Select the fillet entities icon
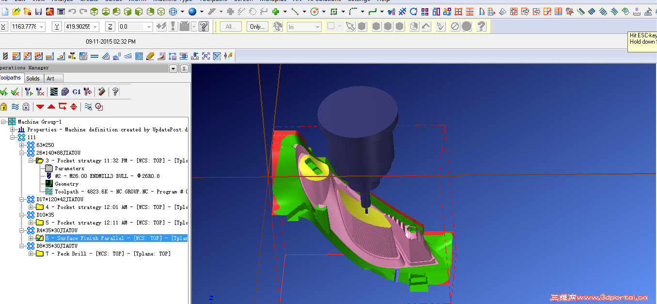Screen dimensions: 657x304 (x=353, y=11)
